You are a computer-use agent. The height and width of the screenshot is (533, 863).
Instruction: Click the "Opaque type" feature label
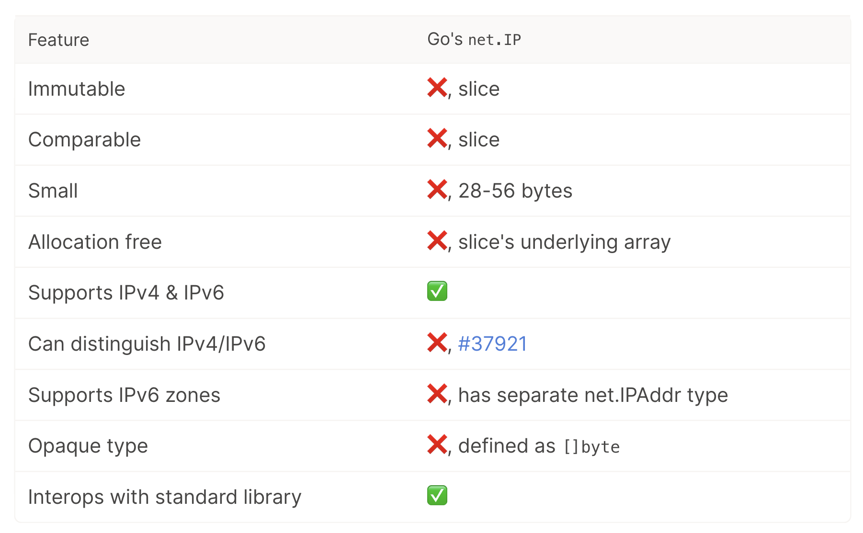pos(88,446)
